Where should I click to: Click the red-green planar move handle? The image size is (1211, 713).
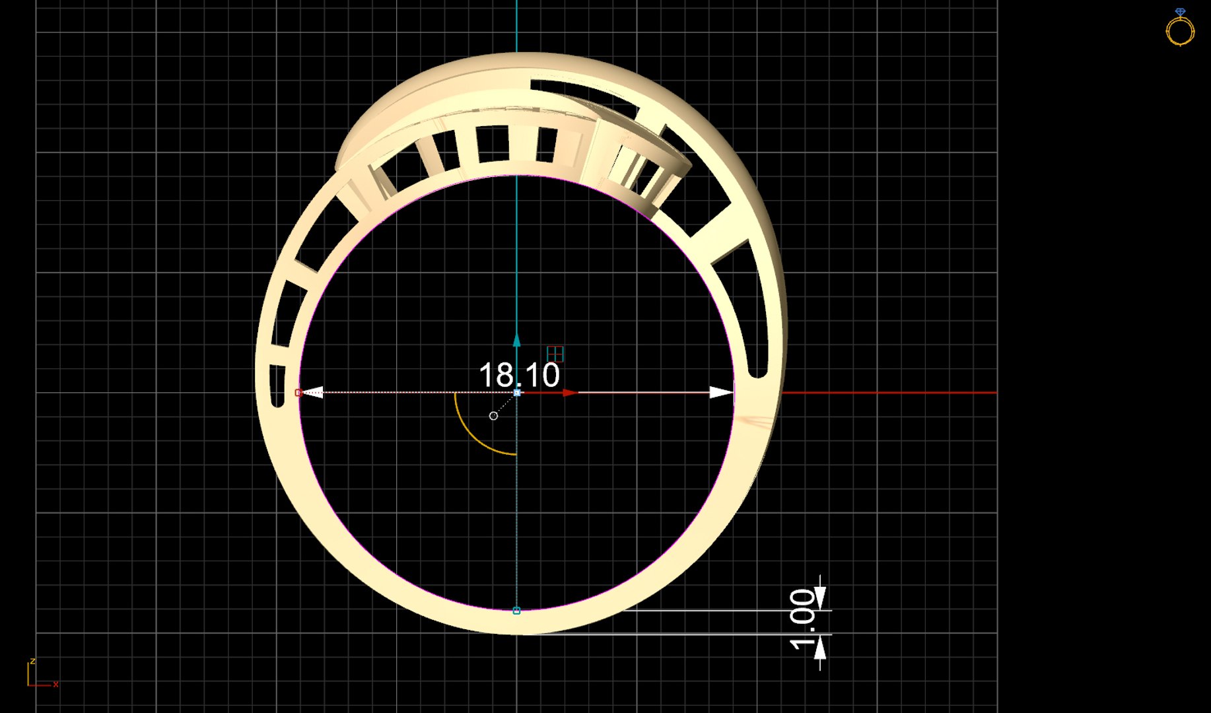pos(555,353)
